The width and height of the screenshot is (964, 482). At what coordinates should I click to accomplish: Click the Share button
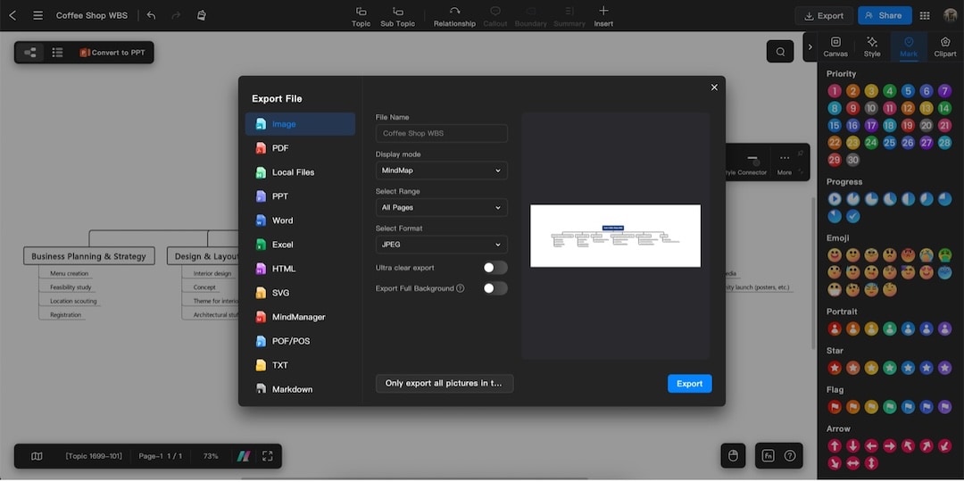[x=885, y=16]
